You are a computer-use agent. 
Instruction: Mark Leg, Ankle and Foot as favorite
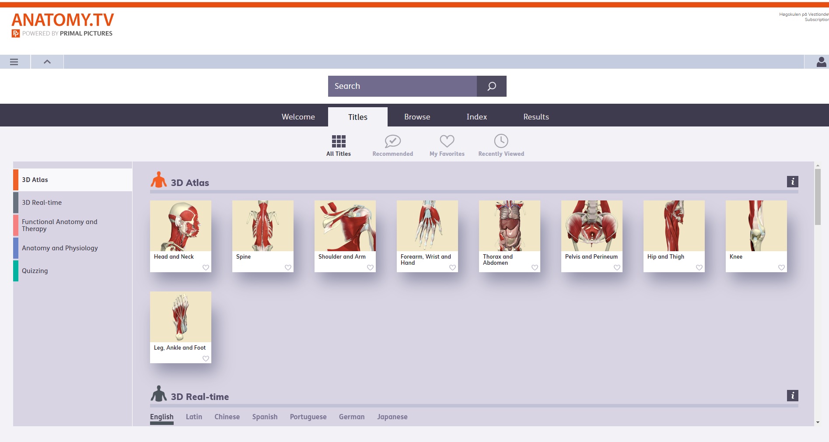(206, 358)
